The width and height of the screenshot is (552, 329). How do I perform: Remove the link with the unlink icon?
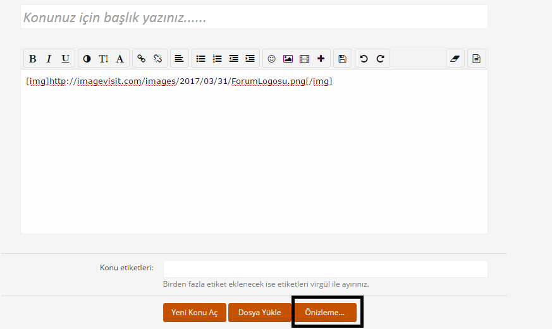pos(157,59)
